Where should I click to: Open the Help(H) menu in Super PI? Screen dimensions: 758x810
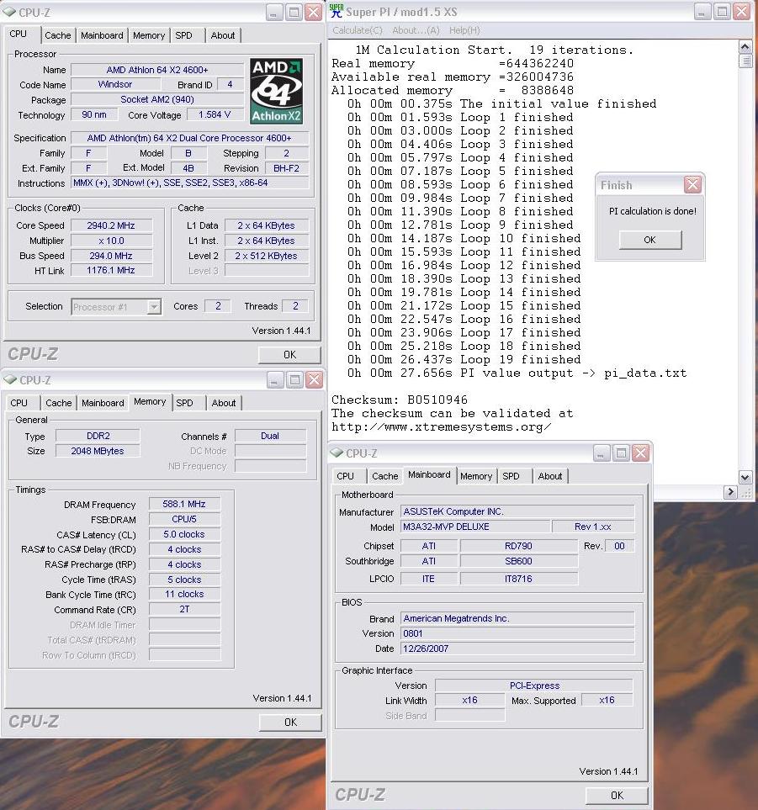(464, 30)
